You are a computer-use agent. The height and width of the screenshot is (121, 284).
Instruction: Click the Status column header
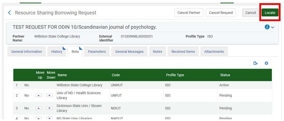(x=225, y=75)
